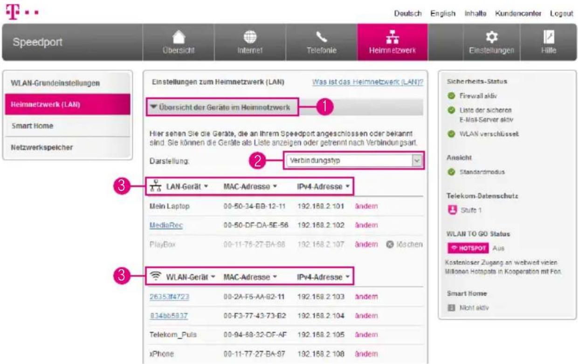
Task: Click ändern for Telekom_Puls
Action: [366, 335]
